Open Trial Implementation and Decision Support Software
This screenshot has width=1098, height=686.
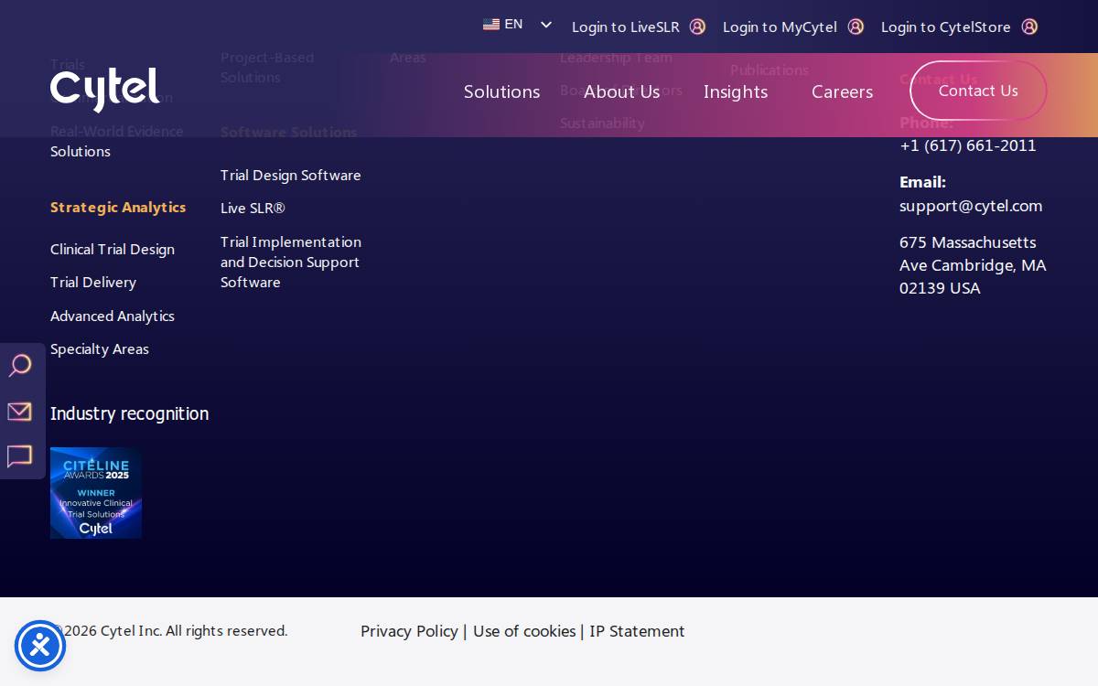[x=291, y=262]
